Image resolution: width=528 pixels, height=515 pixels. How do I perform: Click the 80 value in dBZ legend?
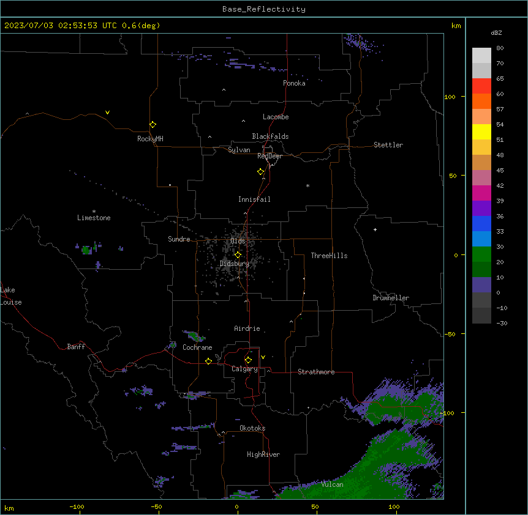pyautogui.click(x=500, y=48)
